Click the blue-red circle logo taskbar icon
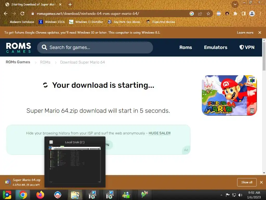The width and height of the screenshot is (266, 200). [58, 195]
